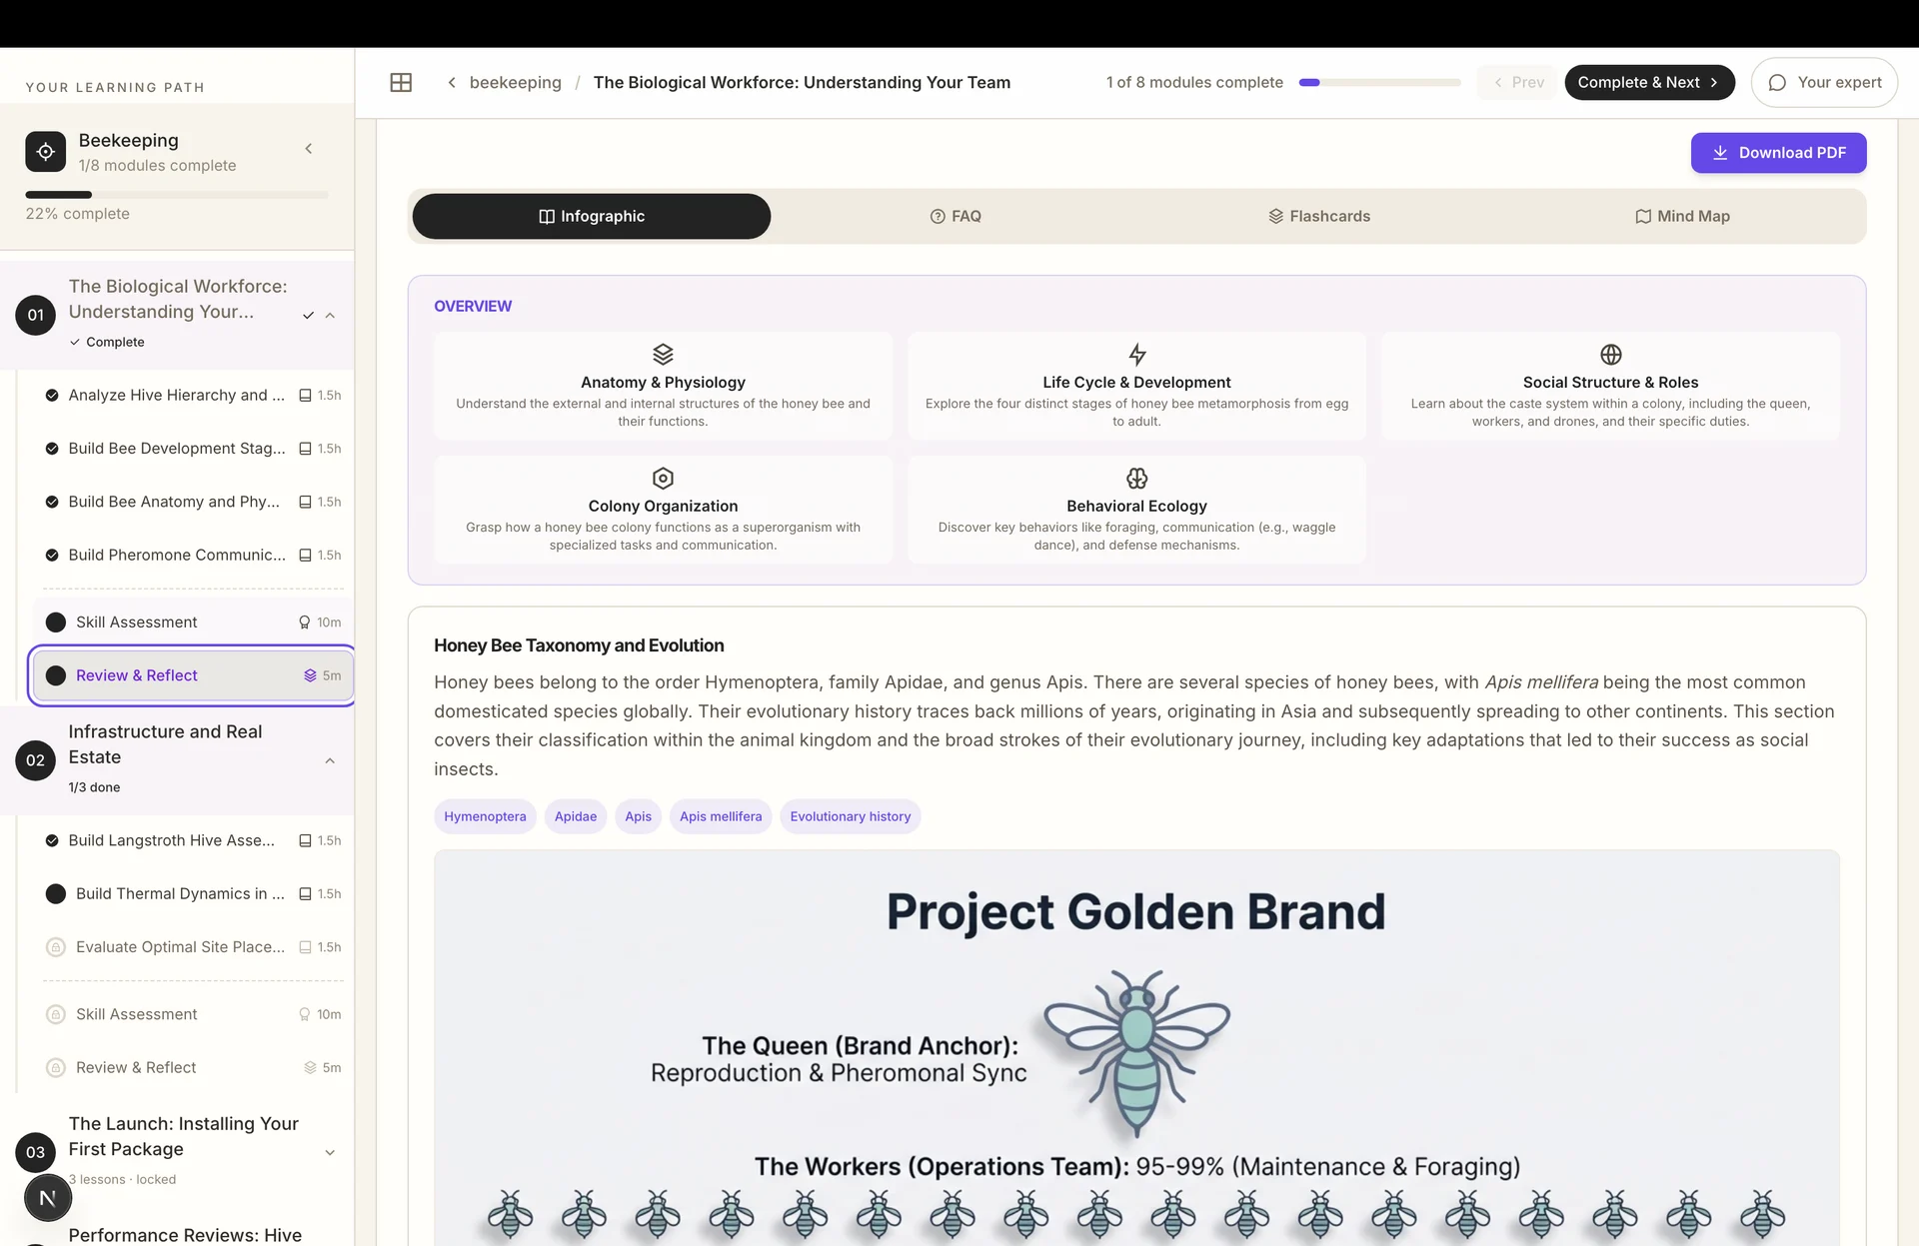Click module 01 number badge
Viewport: 1919px width, 1246px height.
coord(35,315)
